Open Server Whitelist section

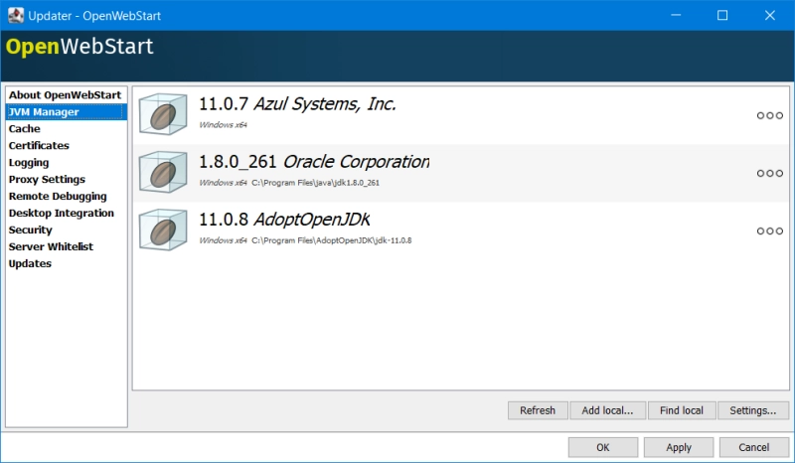[x=66, y=246]
